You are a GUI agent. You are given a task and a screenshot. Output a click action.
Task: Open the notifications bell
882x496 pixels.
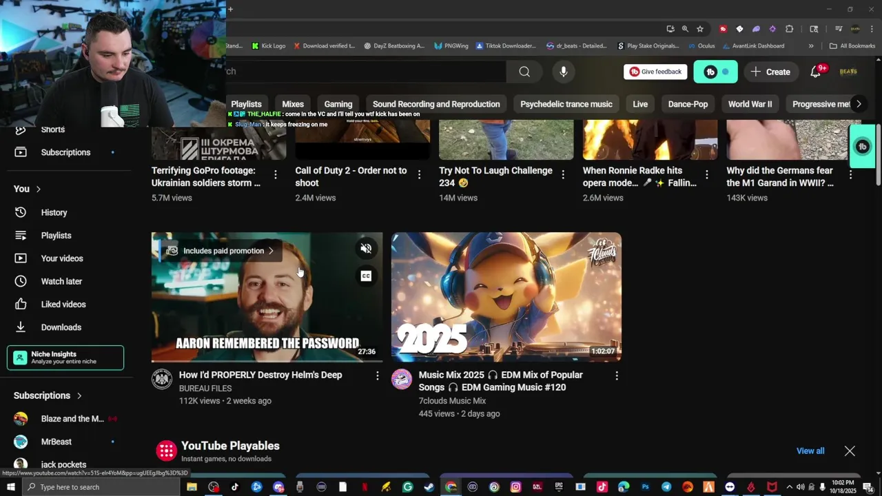tap(816, 72)
